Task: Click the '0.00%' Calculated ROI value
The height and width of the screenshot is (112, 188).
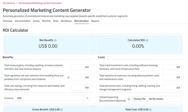Action: coord(138,46)
